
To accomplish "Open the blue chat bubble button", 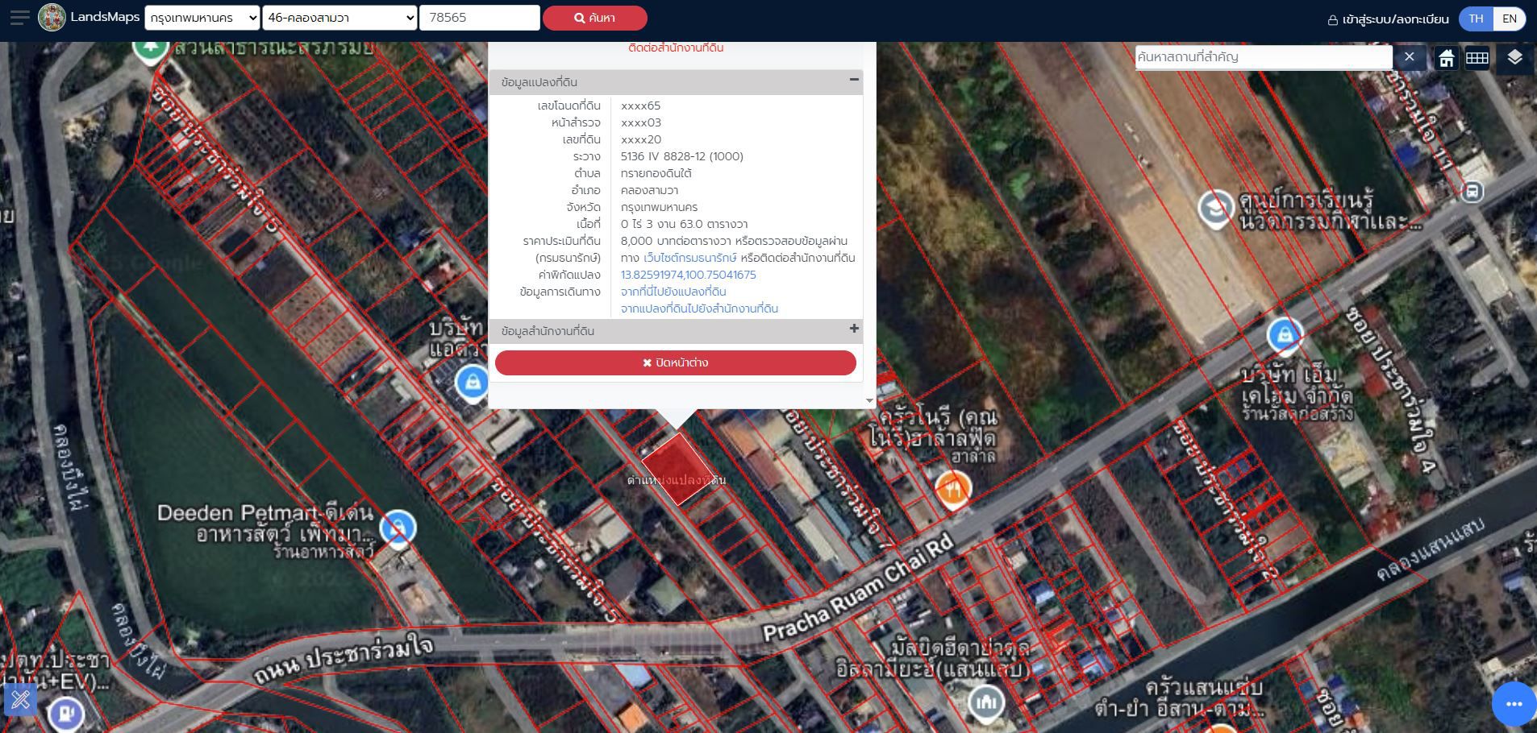I will click(1513, 704).
